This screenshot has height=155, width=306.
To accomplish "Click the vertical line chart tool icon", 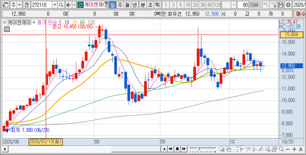I will click(x=255, y=149).
